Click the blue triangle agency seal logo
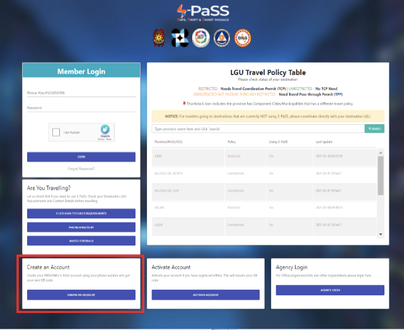The height and width of the screenshot is (330, 404). (x=222, y=38)
